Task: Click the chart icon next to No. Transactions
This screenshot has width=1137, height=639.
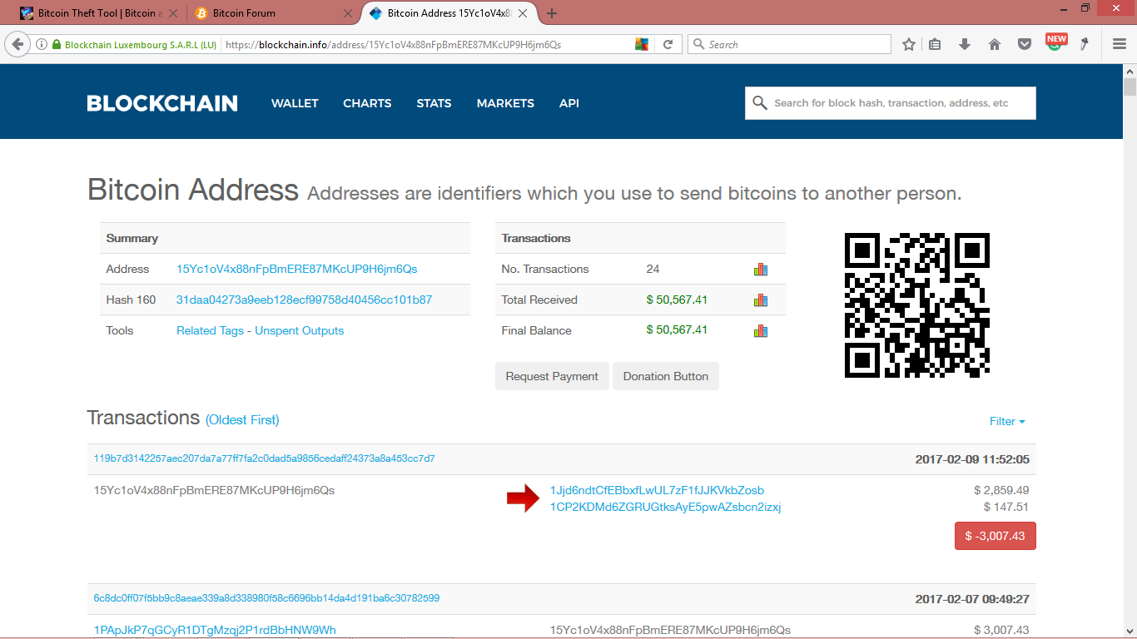Action: coord(761,270)
